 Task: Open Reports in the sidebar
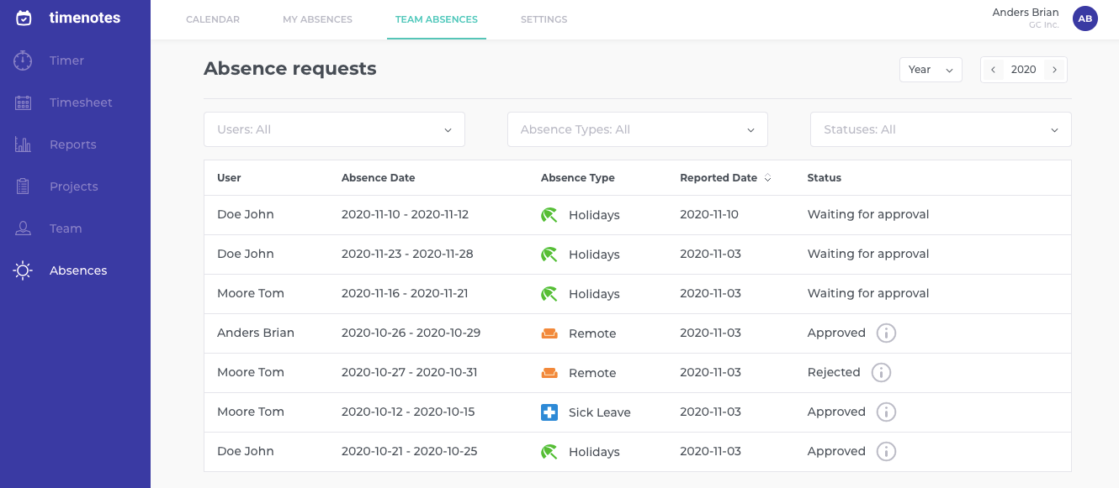tap(75, 144)
